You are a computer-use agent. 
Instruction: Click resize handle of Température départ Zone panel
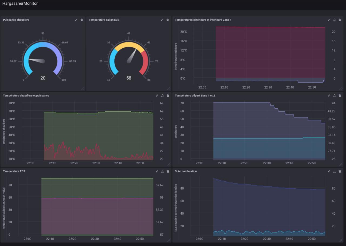(341, 164)
